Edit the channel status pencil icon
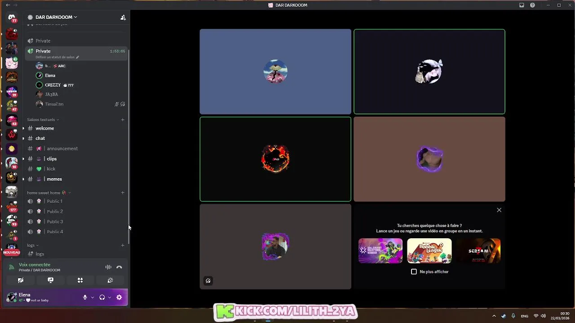575x323 pixels. point(77,57)
